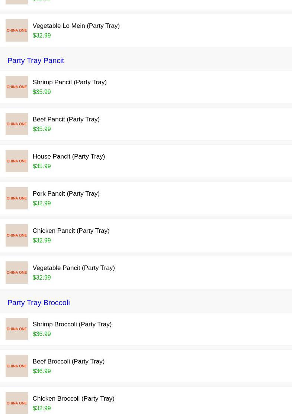Click the $36.99 price under Beef Broccoli
This screenshot has height=414, width=292.
[42, 371]
